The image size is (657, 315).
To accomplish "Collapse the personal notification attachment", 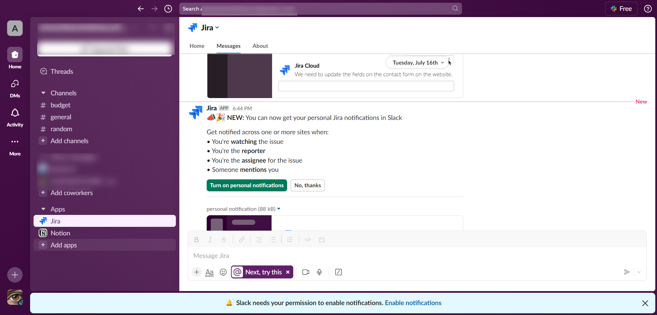I will (279, 209).
